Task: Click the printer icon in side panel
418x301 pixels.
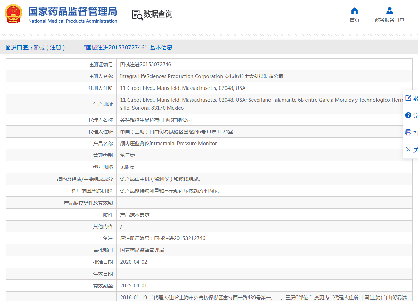Action: 408,132
